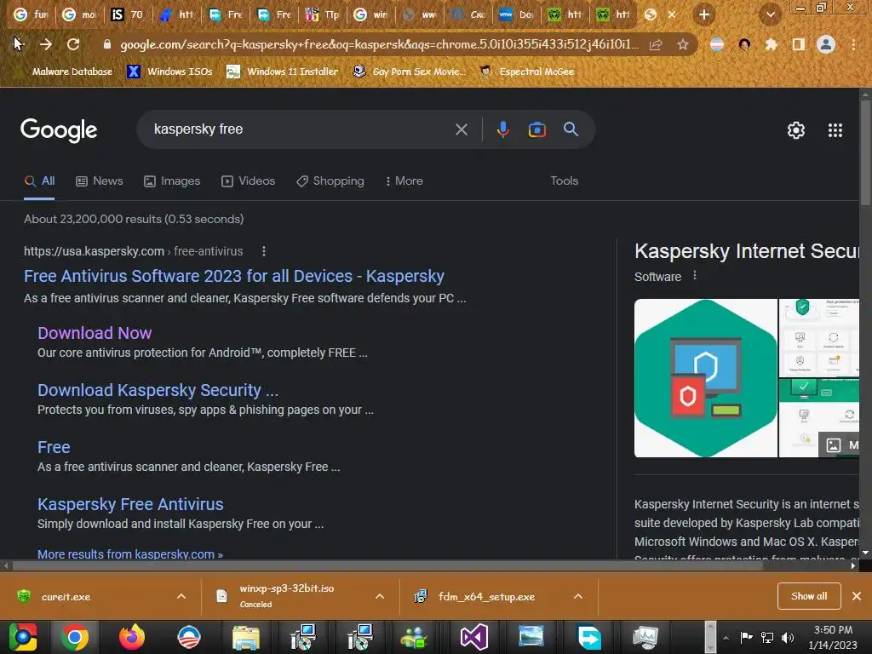Click the address bar URL
This screenshot has width=872, height=654.
tap(379, 44)
